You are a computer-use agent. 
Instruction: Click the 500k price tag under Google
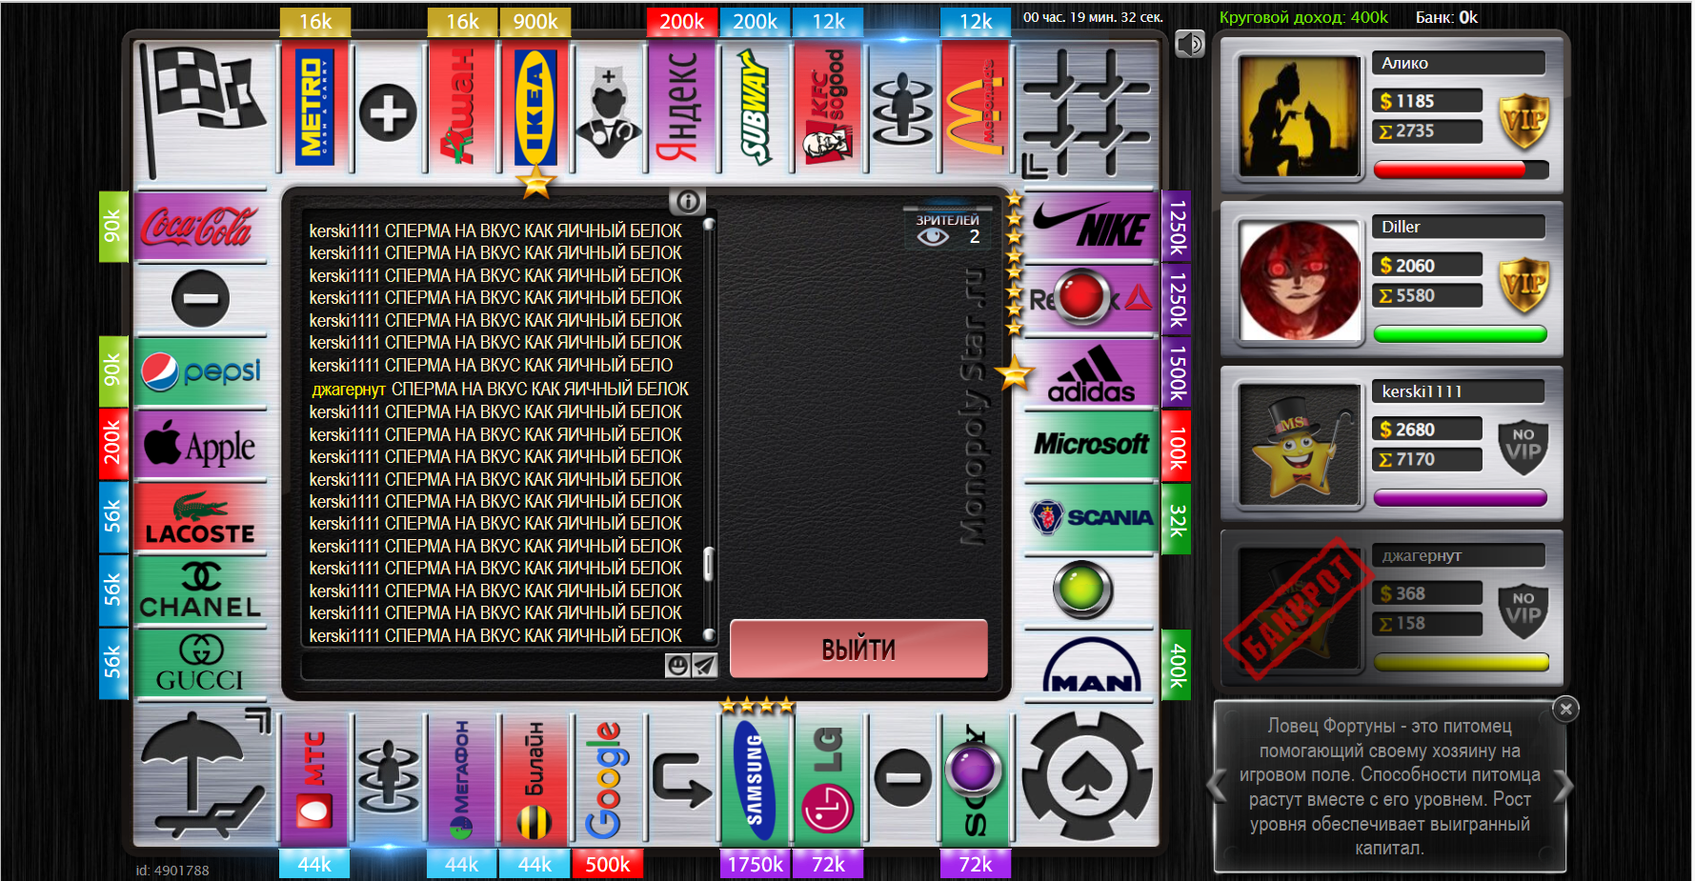point(608,864)
